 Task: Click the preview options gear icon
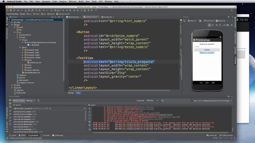[x=232, y=25]
